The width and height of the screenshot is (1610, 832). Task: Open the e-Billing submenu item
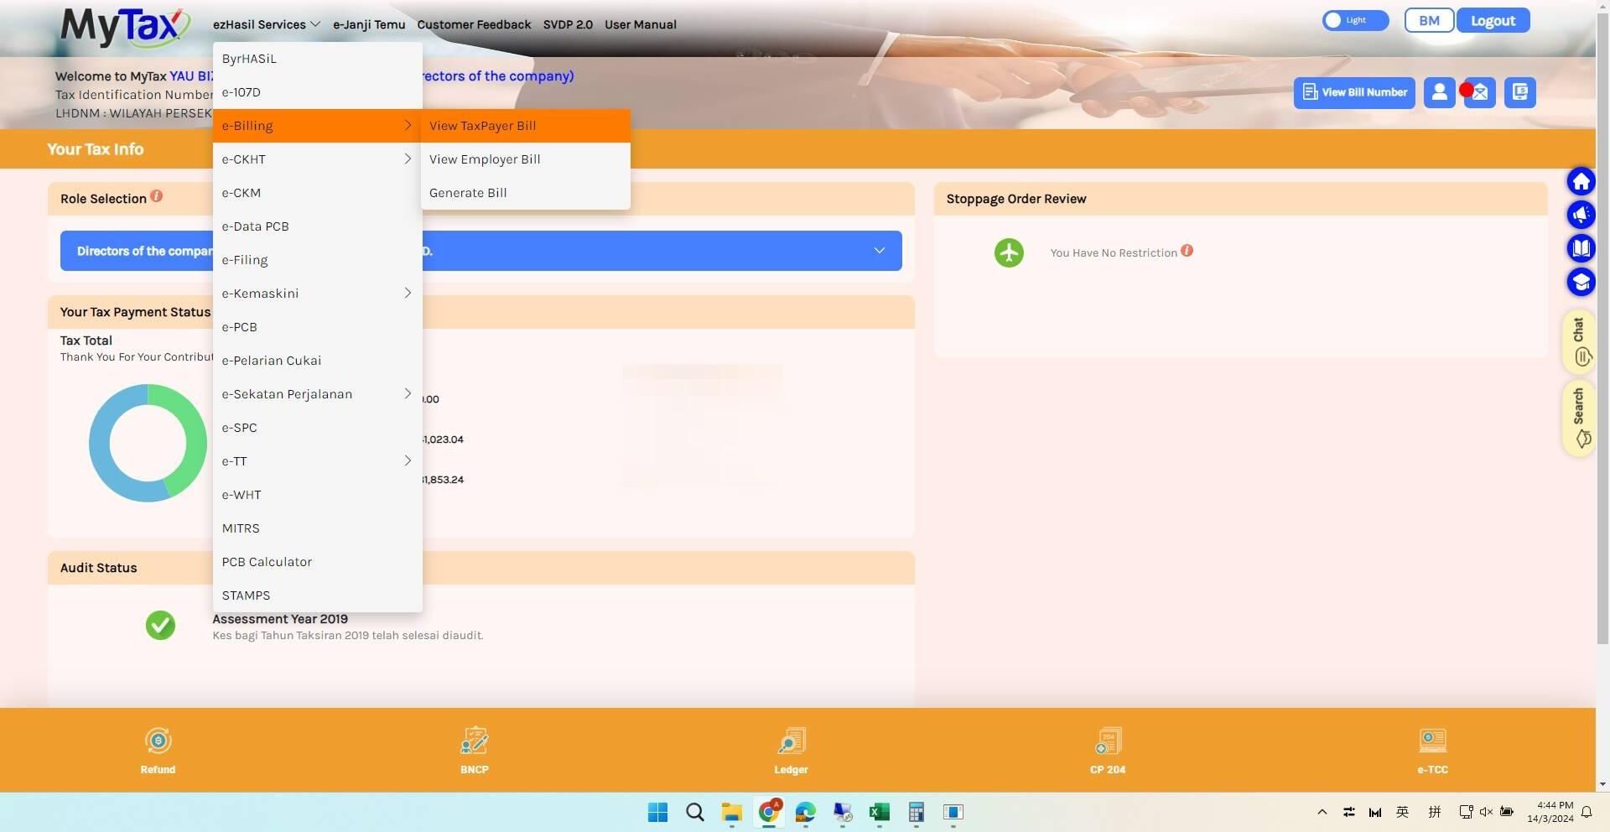point(317,126)
